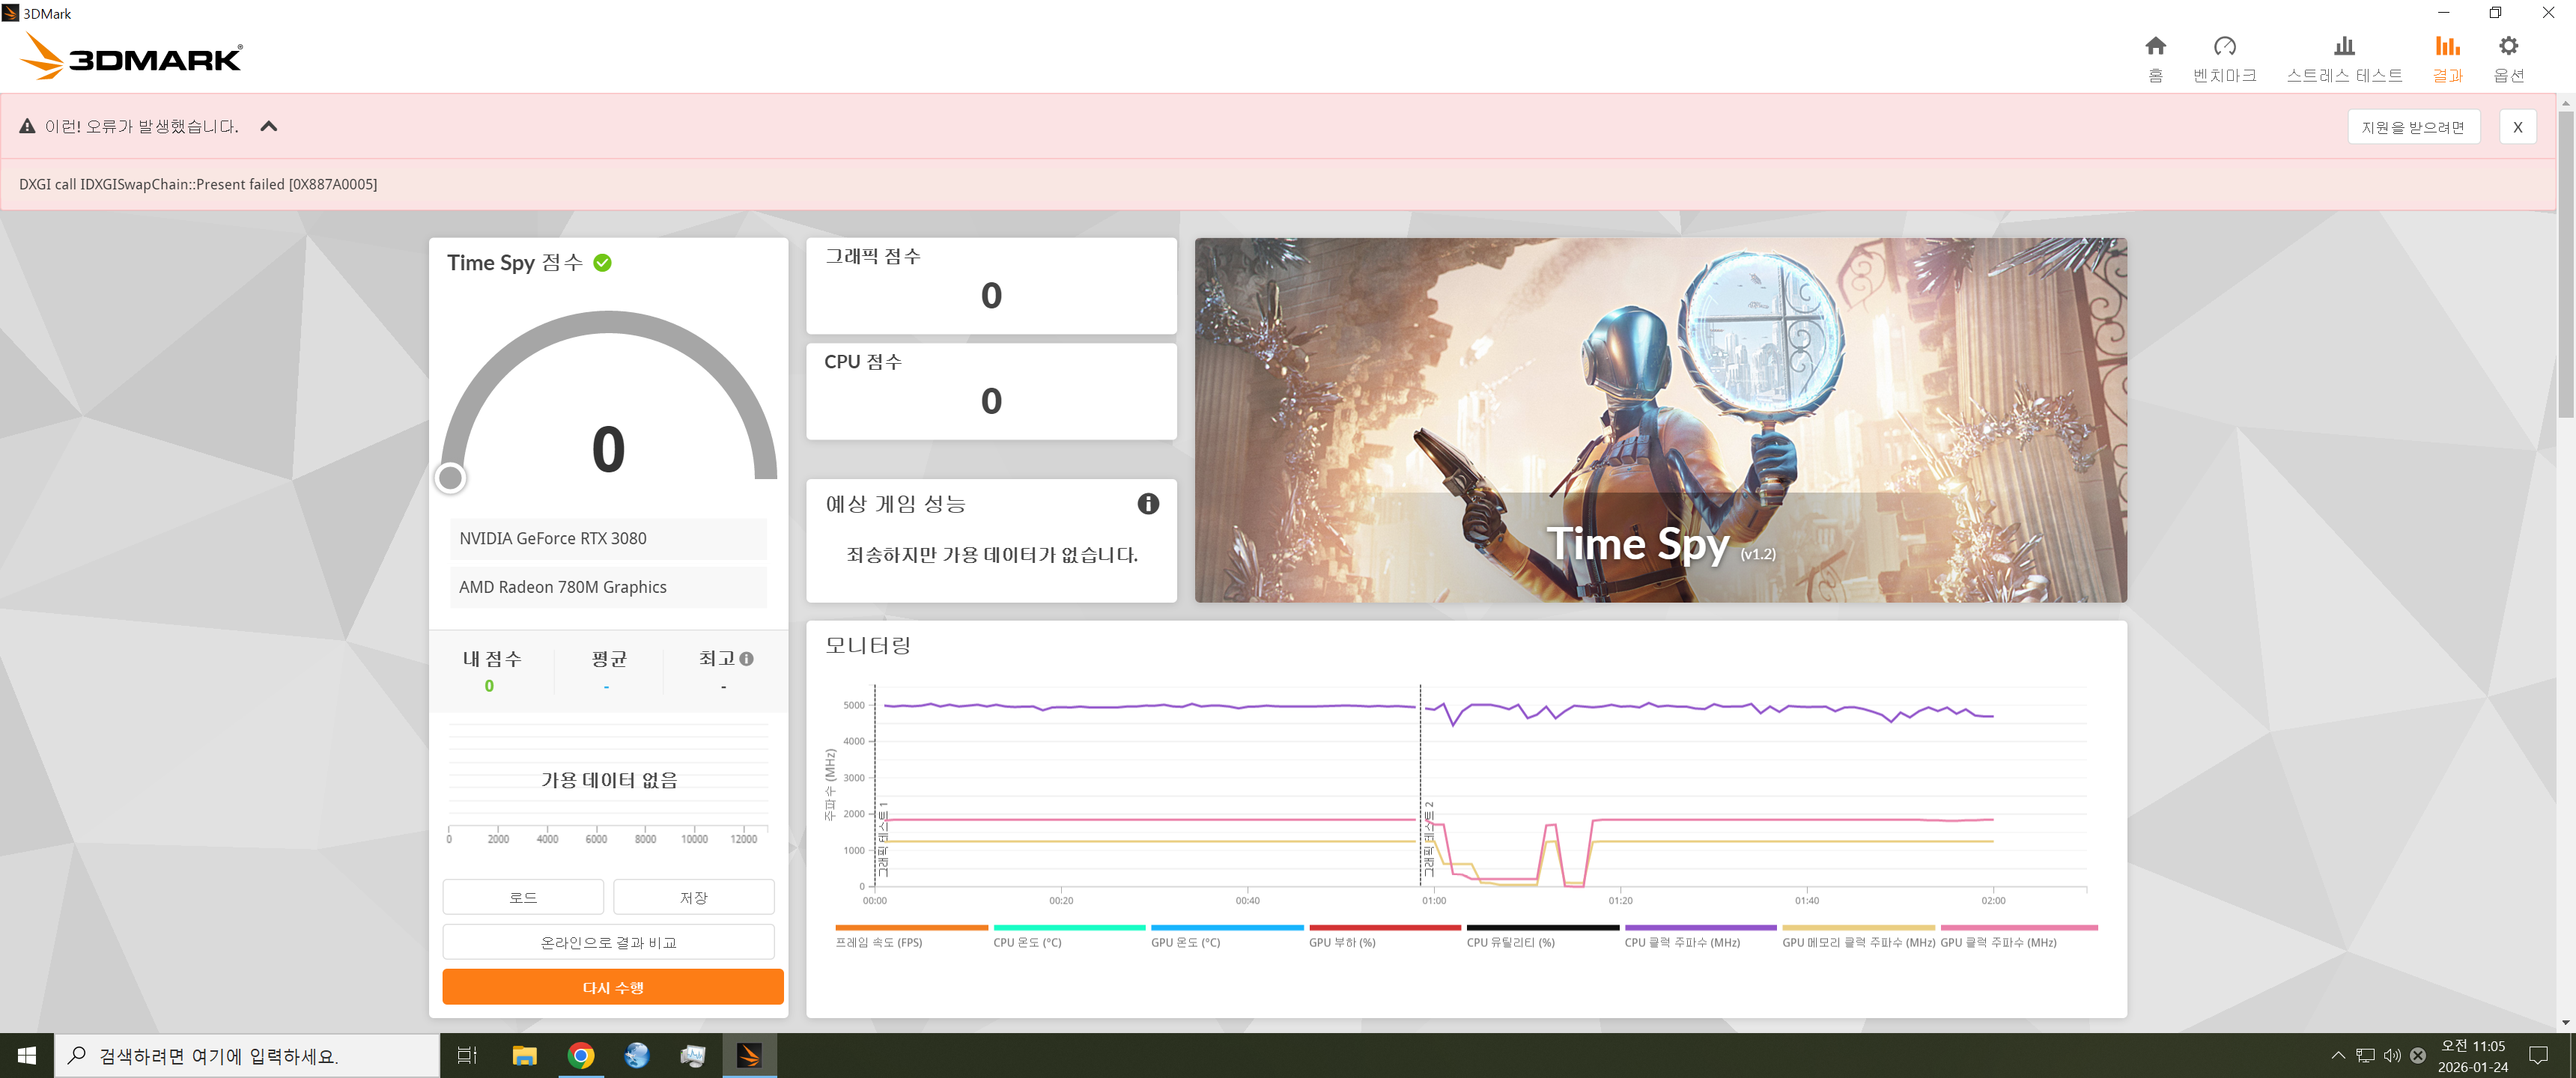The height and width of the screenshot is (1078, 2576).
Task: Click the GPU 클럭 주파수 pink color legend
Action: [2018, 928]
